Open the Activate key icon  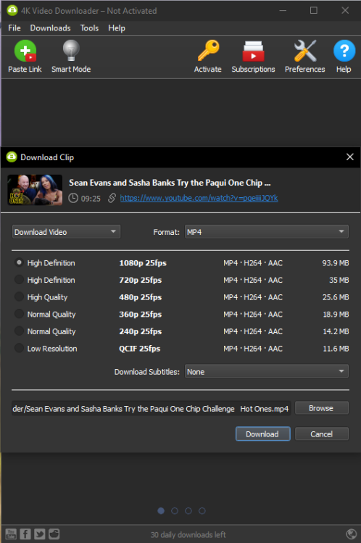208,51
